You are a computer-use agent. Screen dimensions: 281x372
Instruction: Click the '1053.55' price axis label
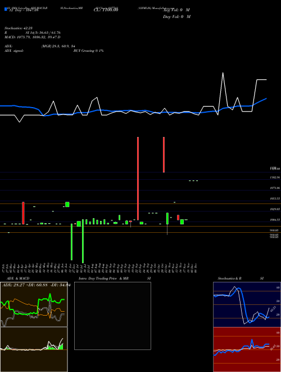(275, 198)
